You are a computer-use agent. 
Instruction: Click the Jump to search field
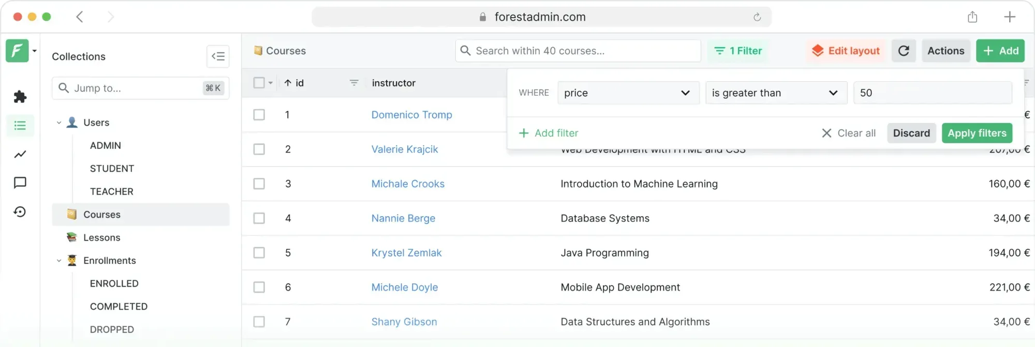coord(141,88)
